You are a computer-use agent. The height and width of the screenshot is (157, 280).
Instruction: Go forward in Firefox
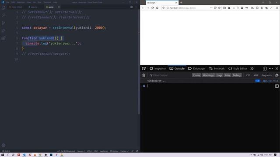pos(148,8)
